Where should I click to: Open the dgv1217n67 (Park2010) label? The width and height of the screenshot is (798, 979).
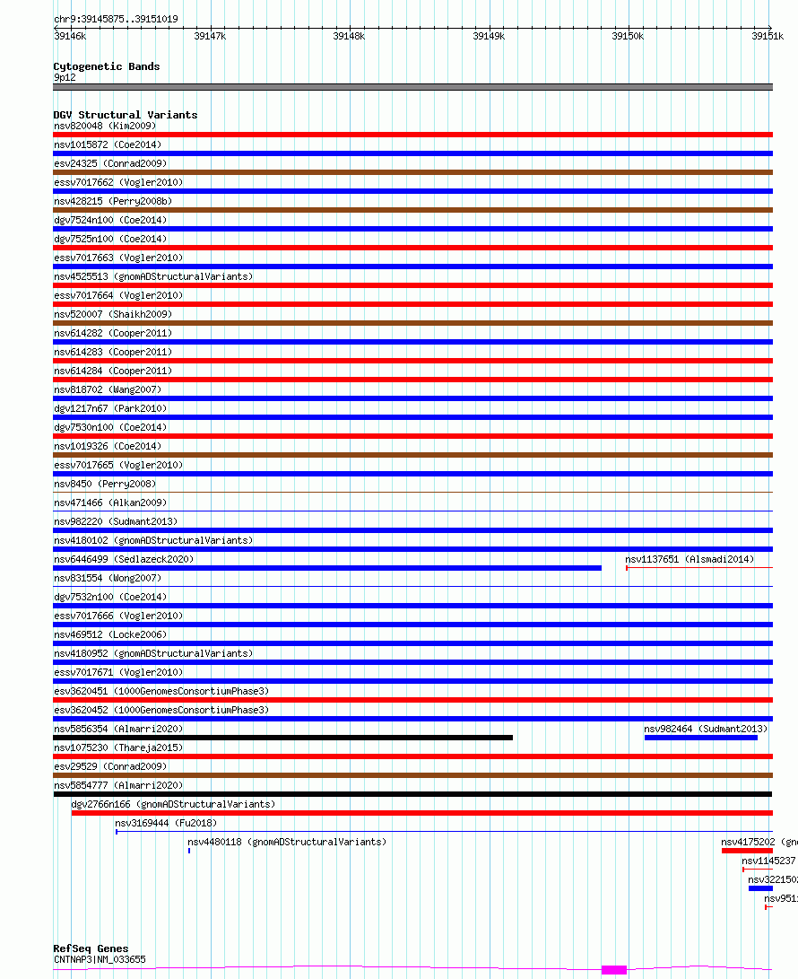[110, 408]
